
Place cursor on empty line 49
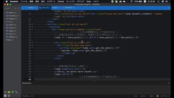point(102,79)
